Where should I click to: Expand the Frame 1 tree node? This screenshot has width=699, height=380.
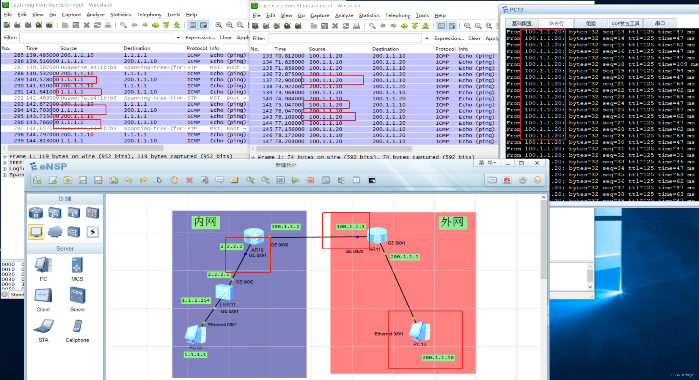click(x=5, y=156)
